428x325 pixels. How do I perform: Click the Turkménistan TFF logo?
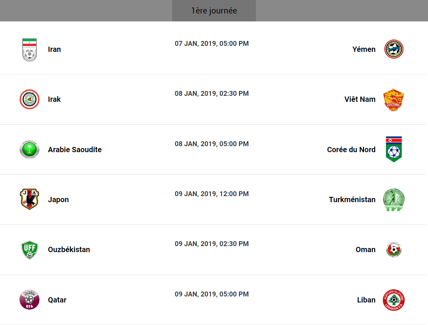(x=394, y=200)
